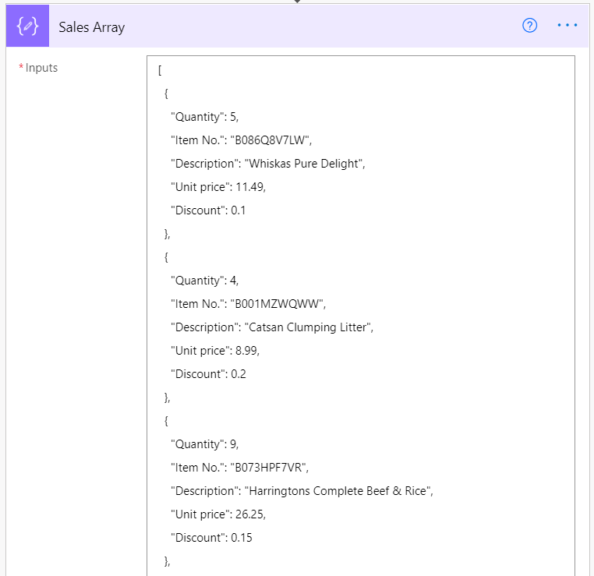Click the Compose action curly-braces icon
Screen dimensions: 594x576
pyautogui.click(x=28, y=26)
